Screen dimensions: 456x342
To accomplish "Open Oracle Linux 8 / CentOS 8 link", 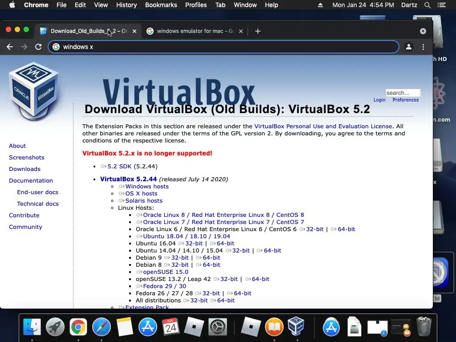I will tap(220, 215).
